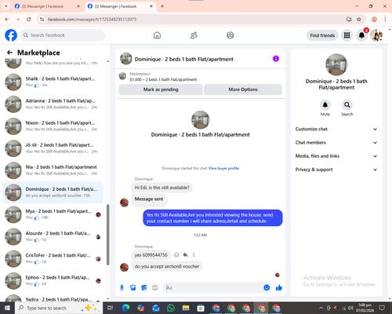The width and height of the screenshot is (392, 314).
Task: Reload the page in browser
Action: (x=29, y=19)
